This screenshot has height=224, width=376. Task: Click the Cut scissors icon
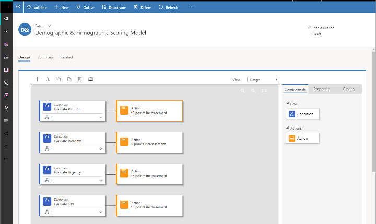[48, 79]
